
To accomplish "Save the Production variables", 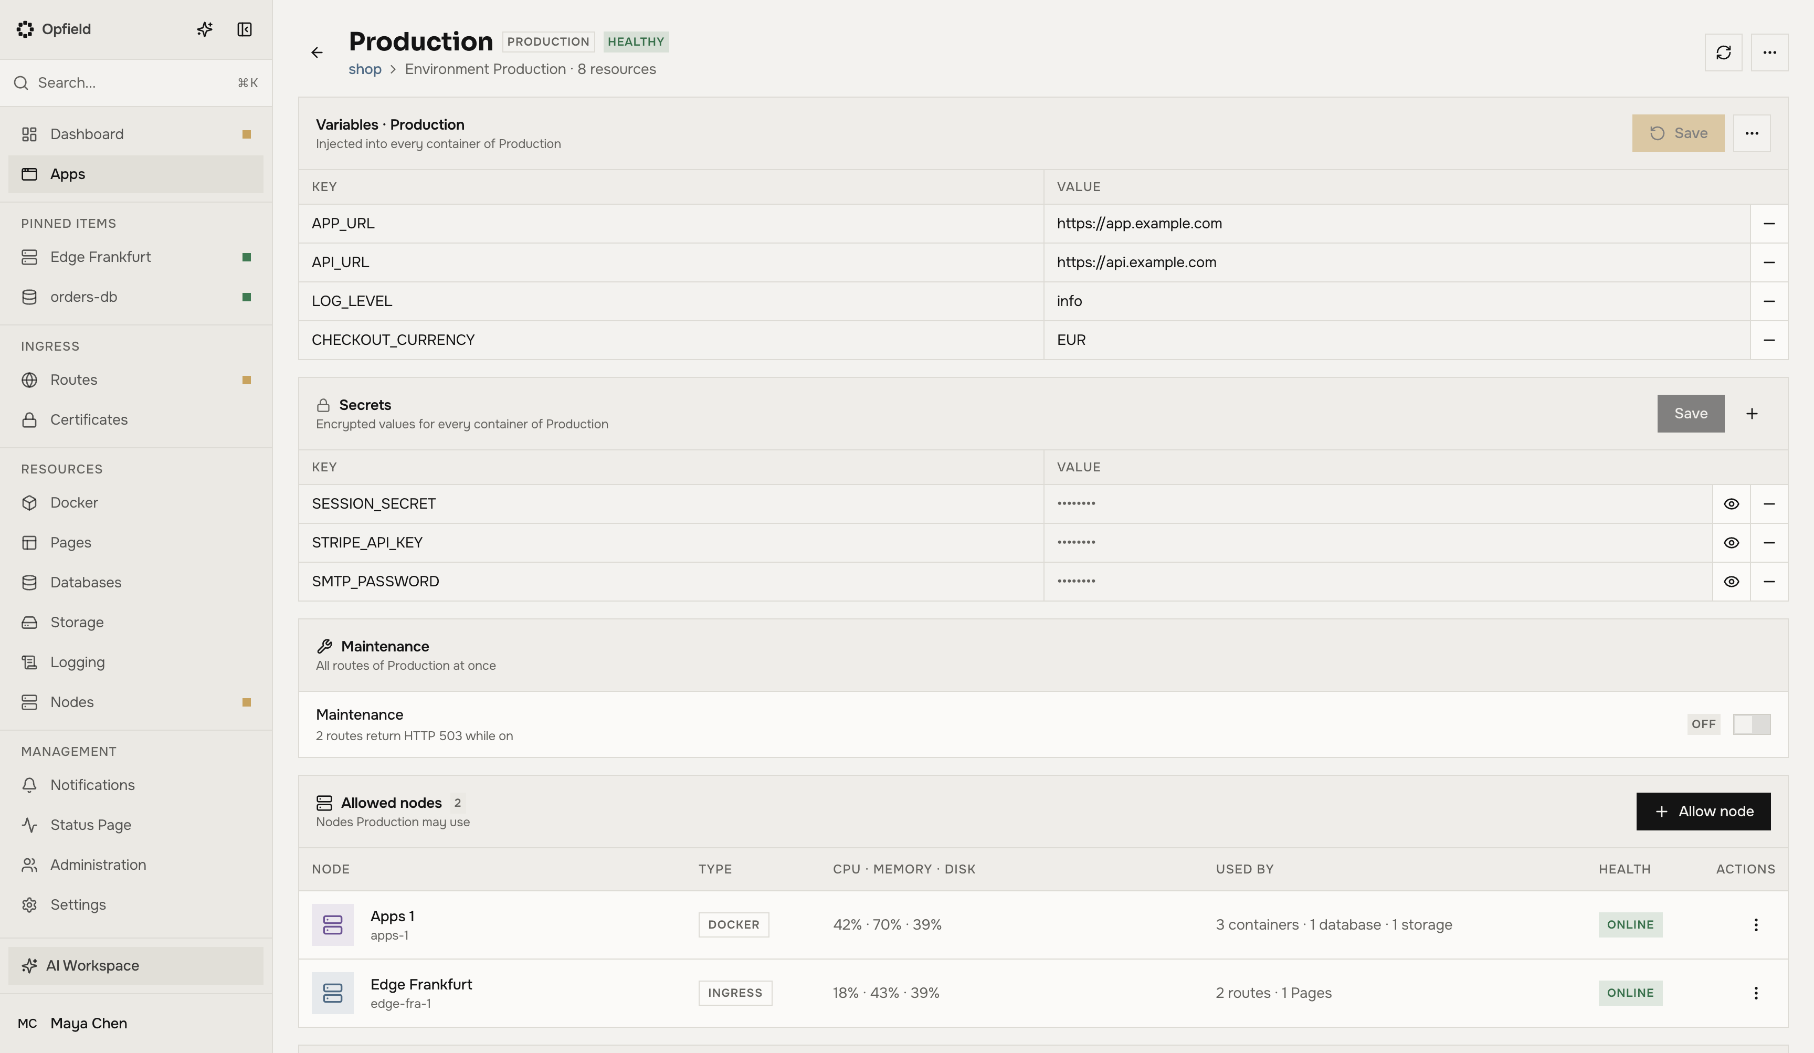I will pyautogui.click(x=1678, y=133).
